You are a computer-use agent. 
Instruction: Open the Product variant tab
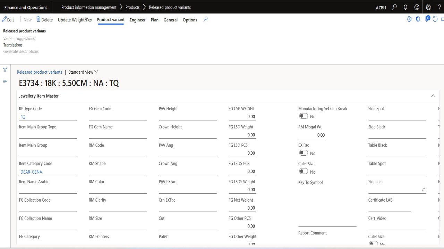coord(111,20)
